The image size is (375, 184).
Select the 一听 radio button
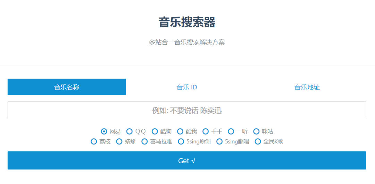pos(231,131)
